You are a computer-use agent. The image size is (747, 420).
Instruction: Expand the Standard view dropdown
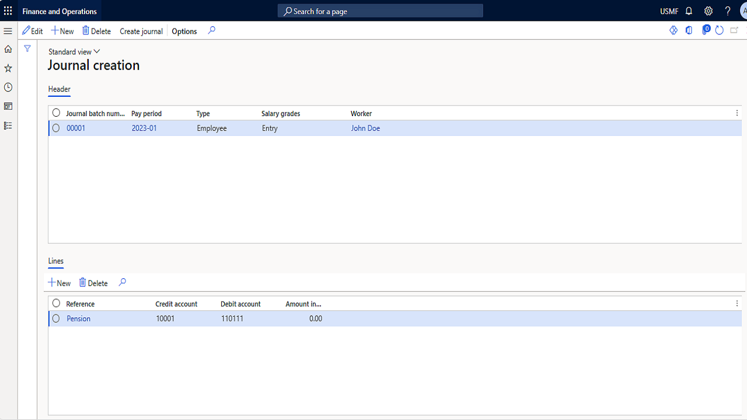pyautogui.click(x=74, y=52)
